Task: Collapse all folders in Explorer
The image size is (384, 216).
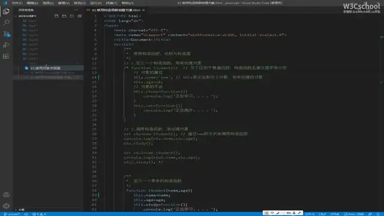Action: click(x=80, y=16)
